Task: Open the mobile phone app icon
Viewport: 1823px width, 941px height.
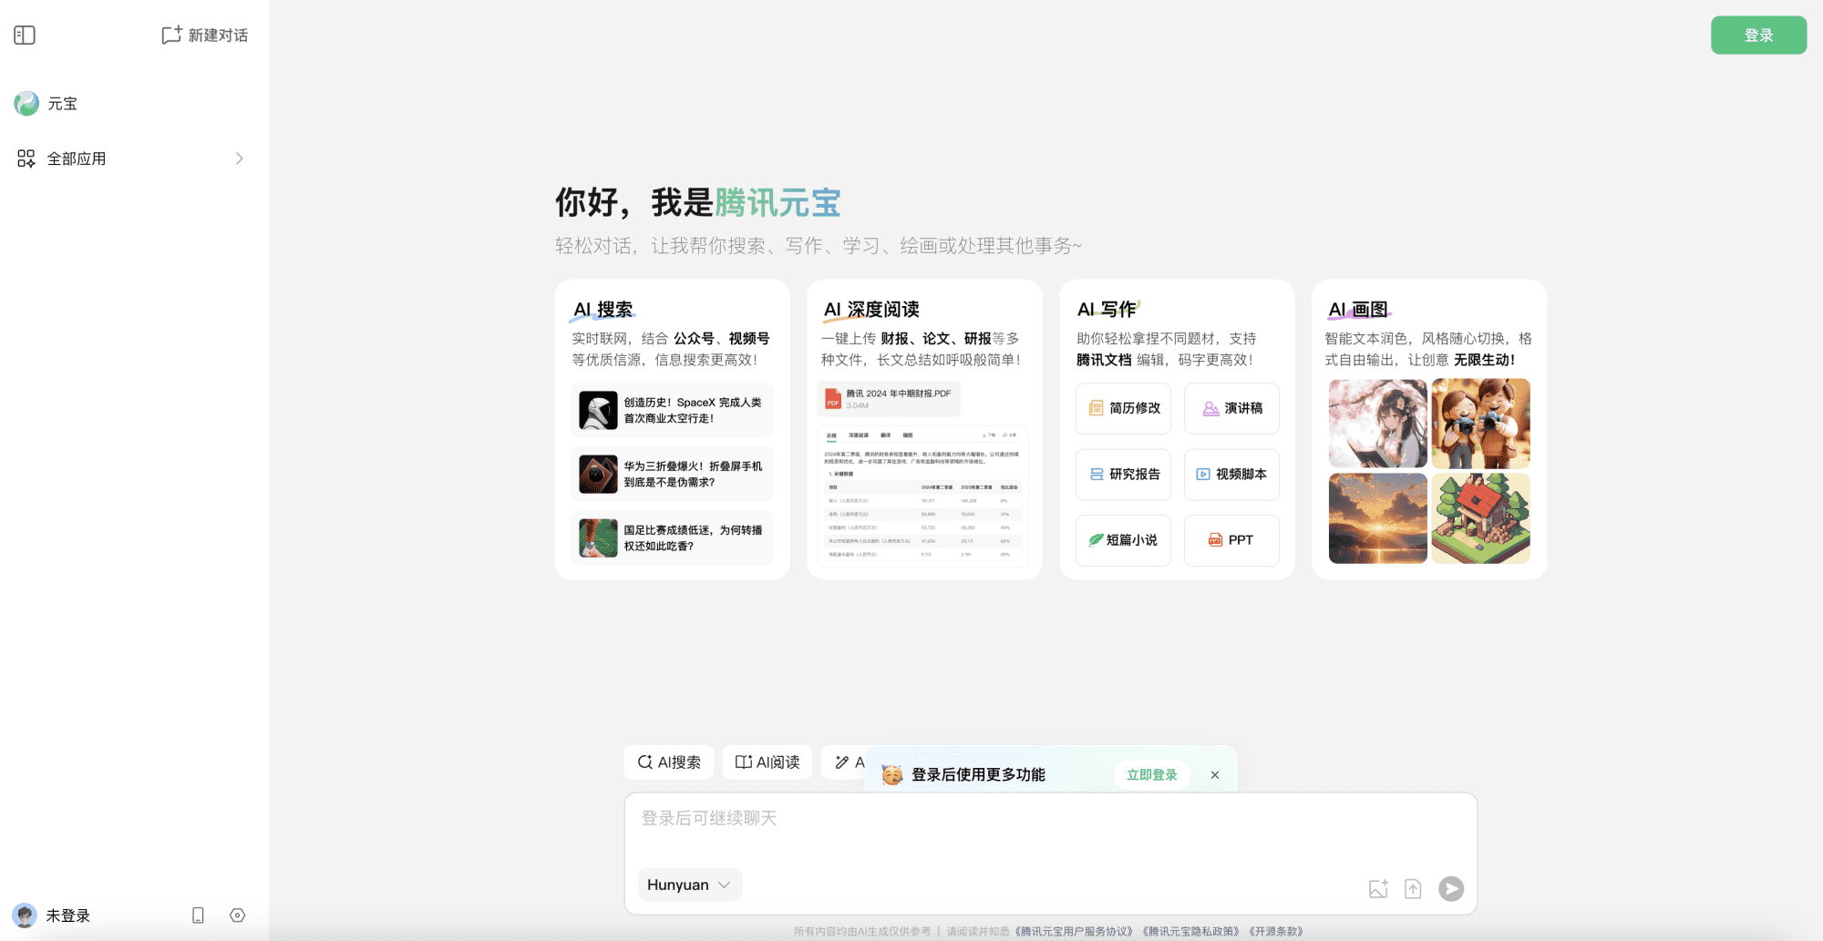Action: pos(198,915)
